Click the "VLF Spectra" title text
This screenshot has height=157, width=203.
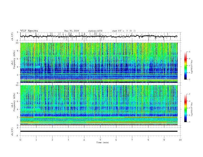point(29,31)
